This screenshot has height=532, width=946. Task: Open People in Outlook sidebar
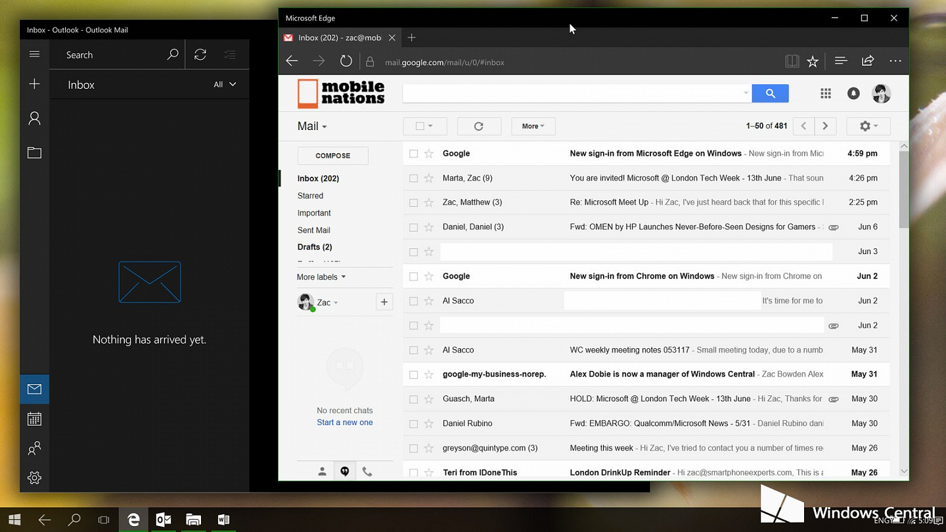35,449
